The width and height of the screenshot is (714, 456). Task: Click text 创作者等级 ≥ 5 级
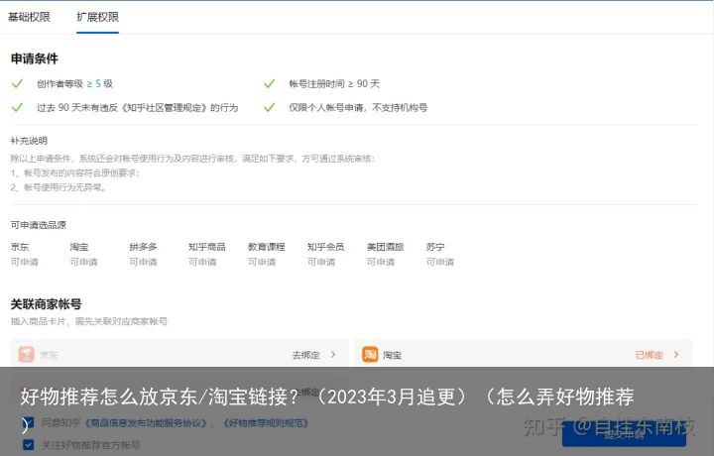pos(74,83)
